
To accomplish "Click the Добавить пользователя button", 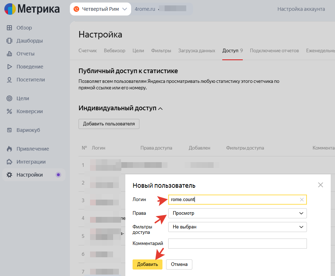I will point(109,124).
